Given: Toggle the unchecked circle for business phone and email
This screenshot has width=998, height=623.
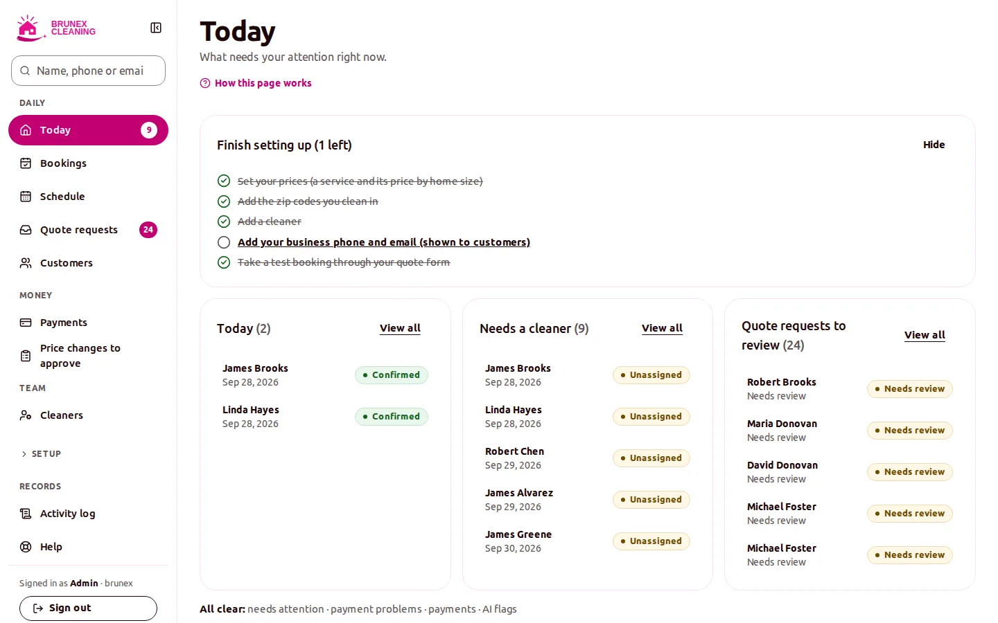Looking at the screenshot, I should point(224,242).
